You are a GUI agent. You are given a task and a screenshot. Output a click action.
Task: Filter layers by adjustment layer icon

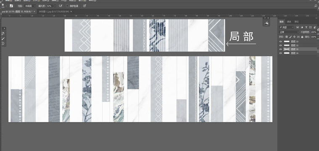click(x=302, y=27)
